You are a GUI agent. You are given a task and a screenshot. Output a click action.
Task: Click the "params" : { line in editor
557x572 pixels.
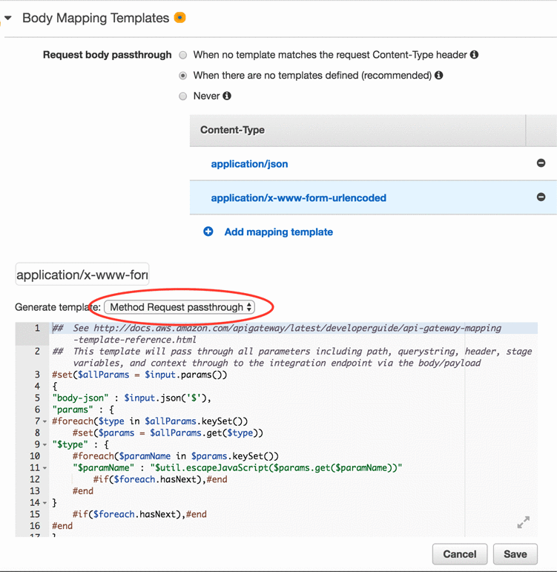83,410
